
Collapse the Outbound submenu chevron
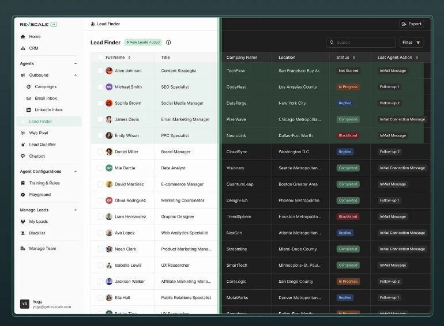tap(76, 75)
